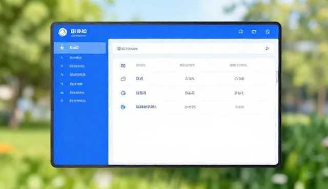The image size is (328, 189).
Task: Open the headset support icon in header
Action: 240,32
